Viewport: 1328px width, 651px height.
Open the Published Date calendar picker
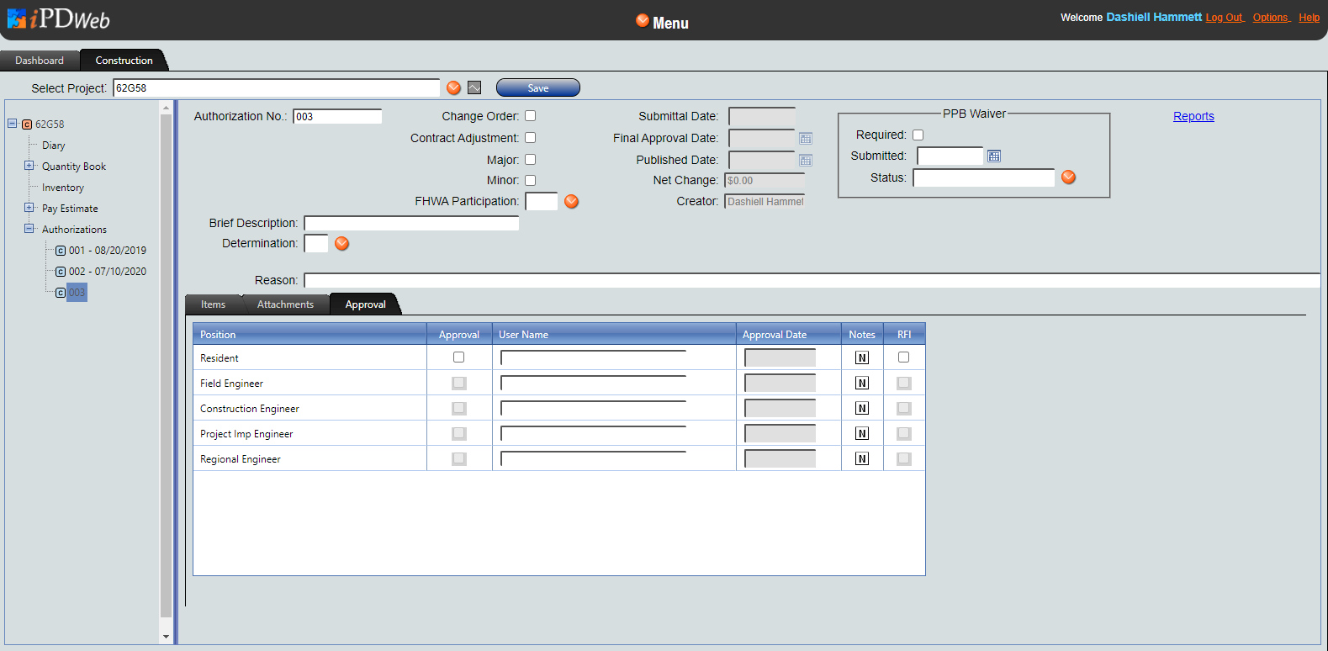tap(806, 161)
